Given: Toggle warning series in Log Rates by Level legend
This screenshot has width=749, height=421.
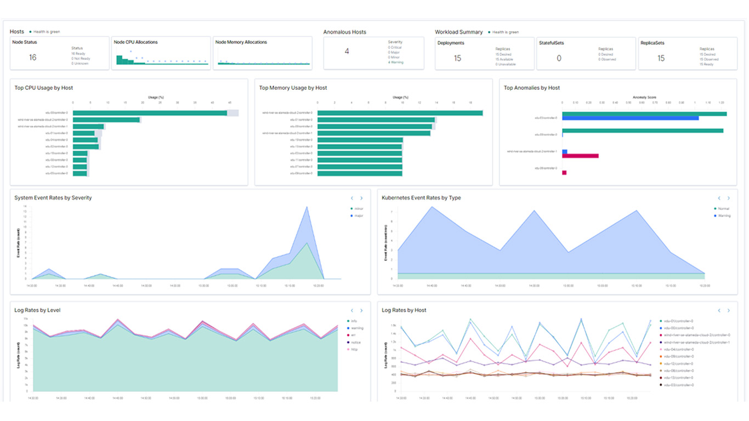Looking at the screenshot, I should tap(355, 328).
